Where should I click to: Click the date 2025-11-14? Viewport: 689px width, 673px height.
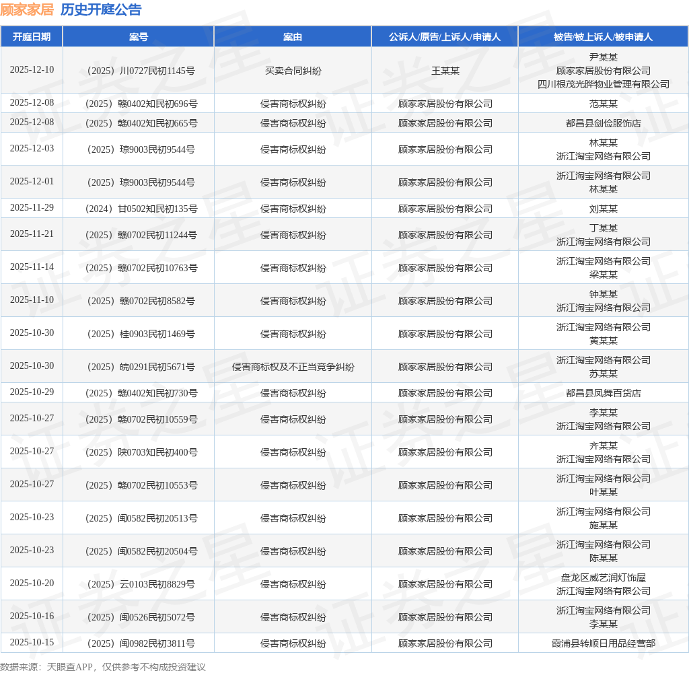pyautogui.click(x=32, y=267)
